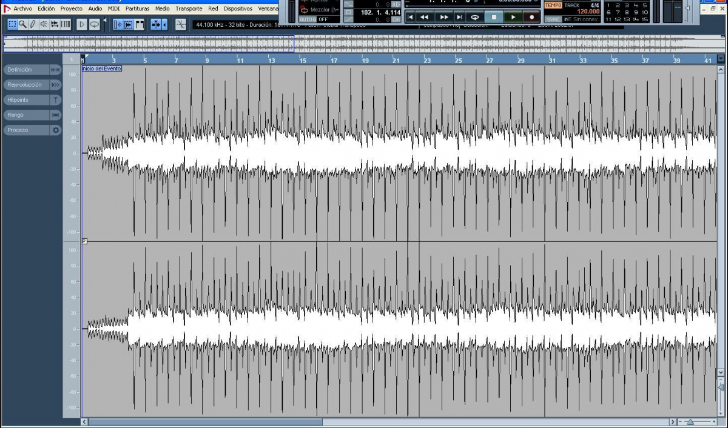
Task: Click the Audition Loop icon
Action: 95,24
